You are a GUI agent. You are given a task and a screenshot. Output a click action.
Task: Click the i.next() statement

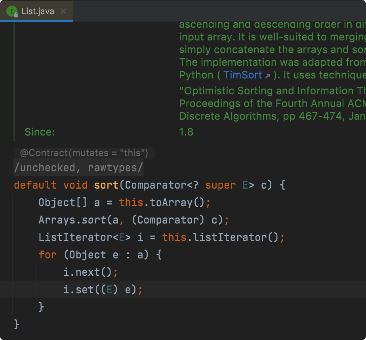91,272
